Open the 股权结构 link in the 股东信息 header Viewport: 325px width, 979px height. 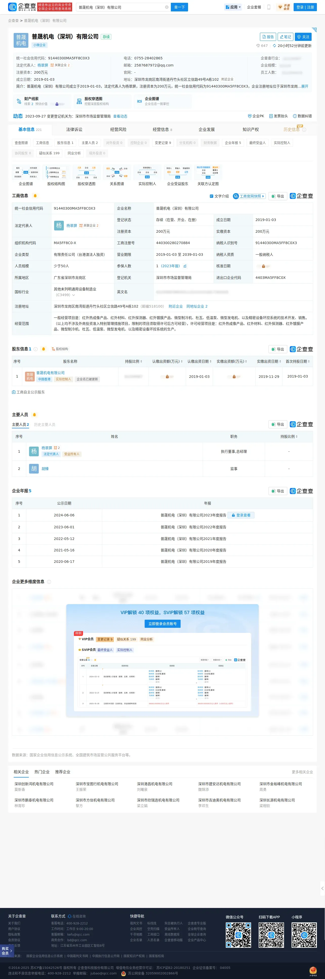click(x=60, y=349)
